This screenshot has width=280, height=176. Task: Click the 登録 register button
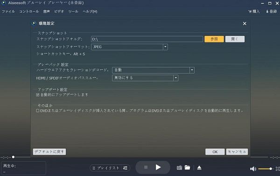click(272, 11)
